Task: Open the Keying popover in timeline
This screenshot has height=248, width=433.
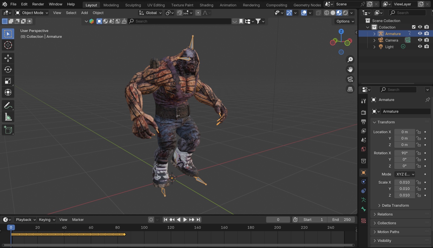Action: (x=47, y=220)
